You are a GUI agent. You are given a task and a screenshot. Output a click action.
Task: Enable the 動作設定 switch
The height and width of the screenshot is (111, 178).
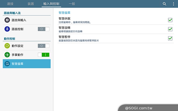click(x=44, y=46)
